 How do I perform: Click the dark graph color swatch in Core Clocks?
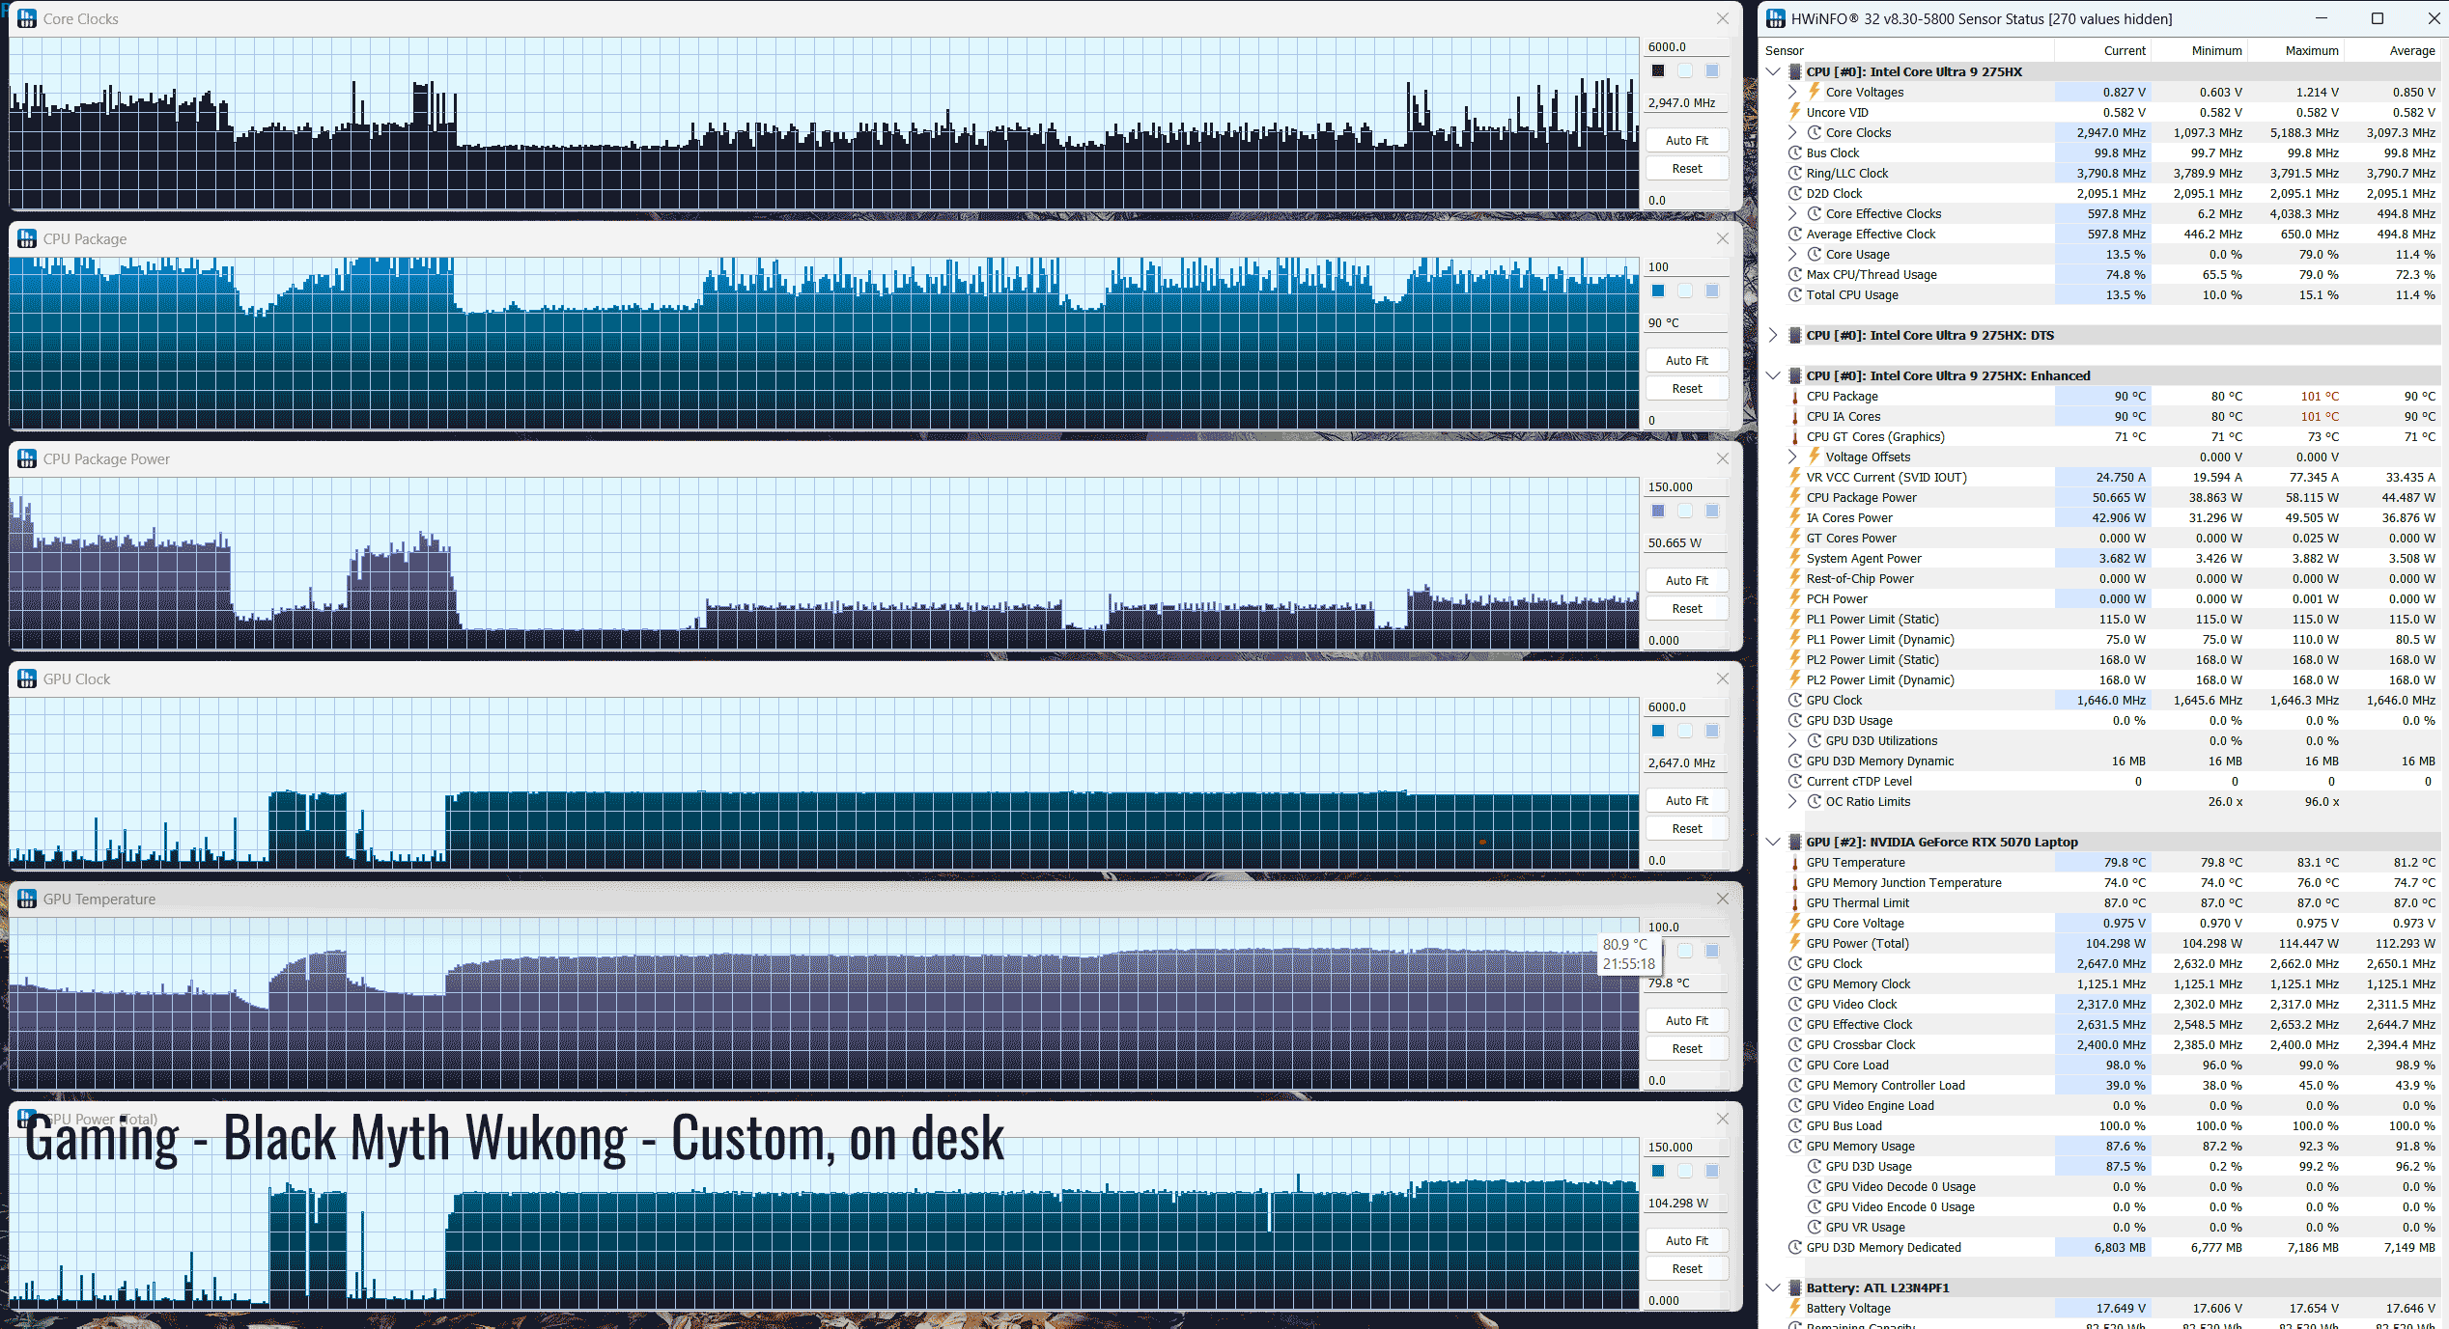[1658, 70]
